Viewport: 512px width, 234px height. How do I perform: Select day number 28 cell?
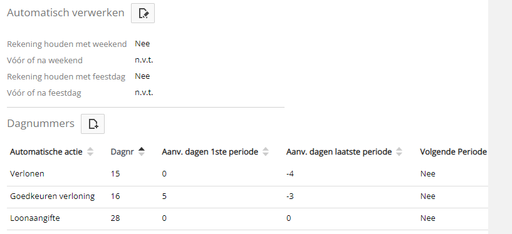(x=115, y=218)
